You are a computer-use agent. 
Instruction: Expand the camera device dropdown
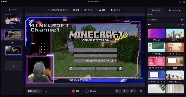click(118, 91)
